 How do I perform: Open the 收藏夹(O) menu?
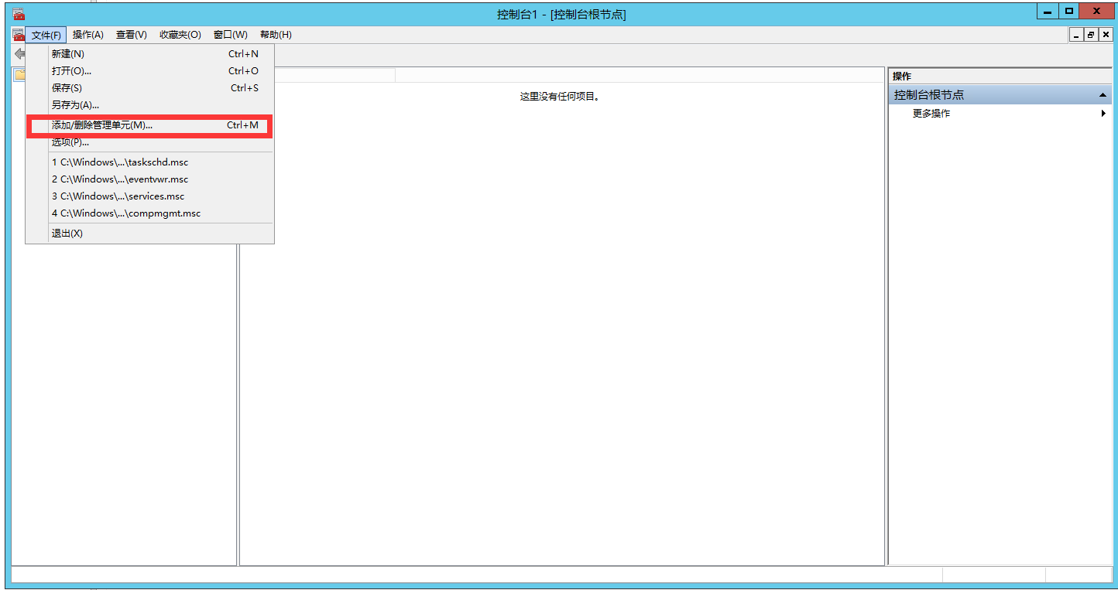(180, 35)
